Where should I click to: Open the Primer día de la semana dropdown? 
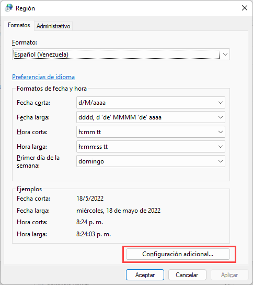point(151,161)
